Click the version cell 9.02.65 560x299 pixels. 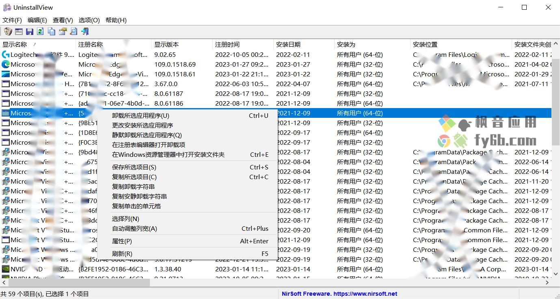point(165,54)
